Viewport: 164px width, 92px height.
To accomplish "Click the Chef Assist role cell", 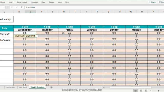I will click(x=7, y=40).
